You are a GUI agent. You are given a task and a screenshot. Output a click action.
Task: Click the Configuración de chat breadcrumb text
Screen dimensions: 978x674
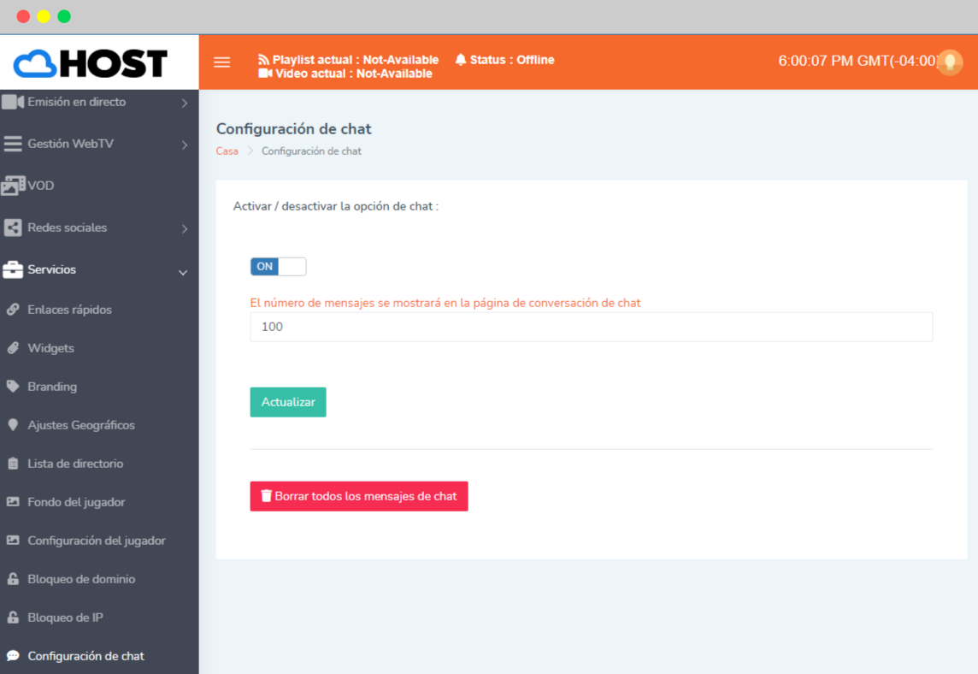[311, 151]
